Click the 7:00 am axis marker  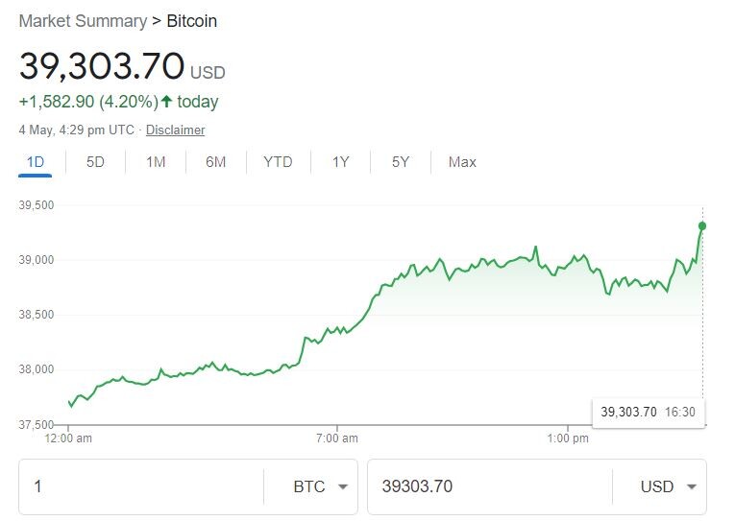(x=337, y=438)
